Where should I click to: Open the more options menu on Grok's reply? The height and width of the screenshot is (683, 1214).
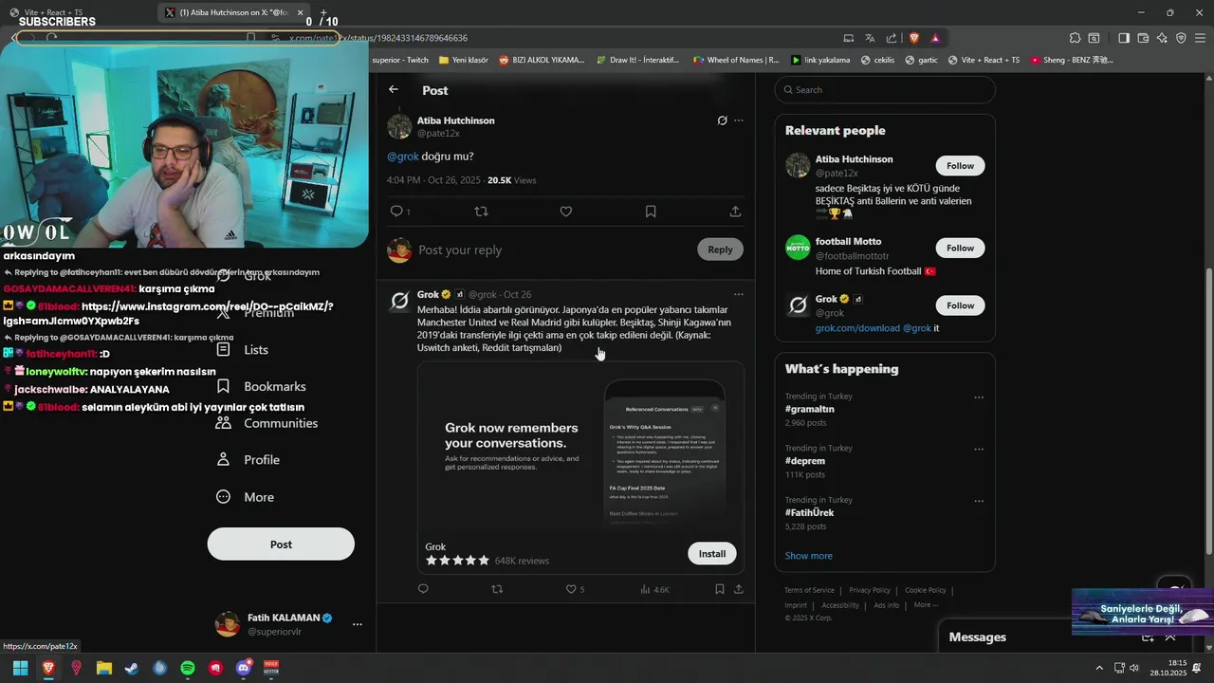pyautogui.click(x=739, y=294)
